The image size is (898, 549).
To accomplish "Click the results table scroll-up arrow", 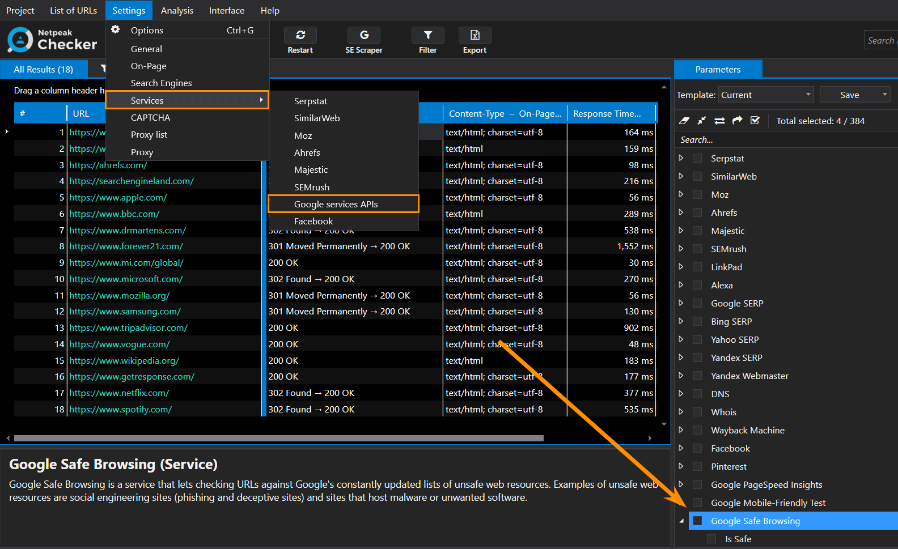I will (664, 87).
